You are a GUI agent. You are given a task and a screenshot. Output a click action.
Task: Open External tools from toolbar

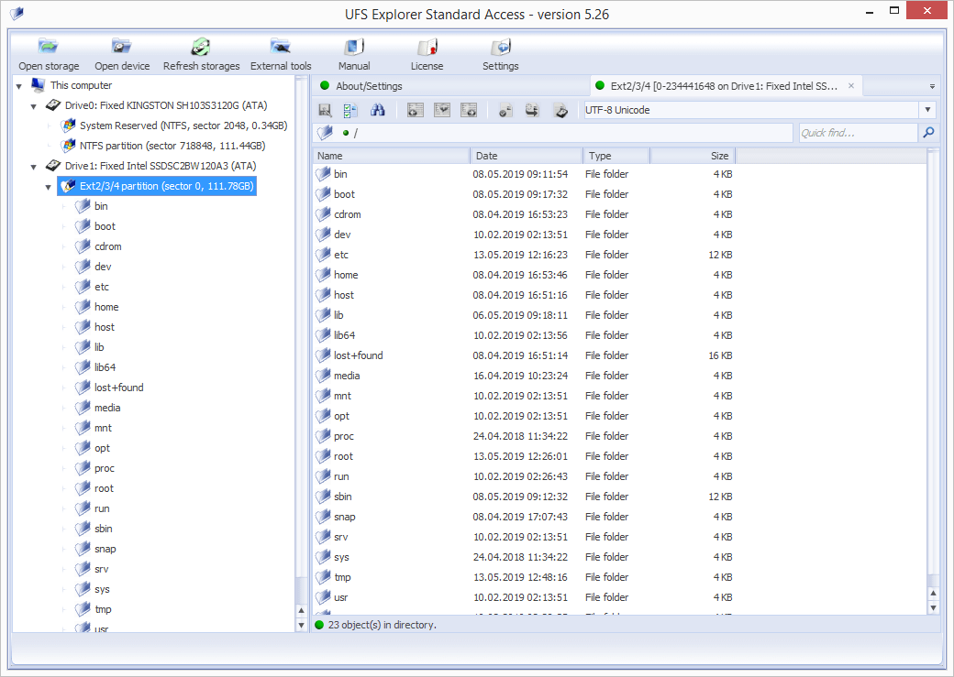[281, 47]
